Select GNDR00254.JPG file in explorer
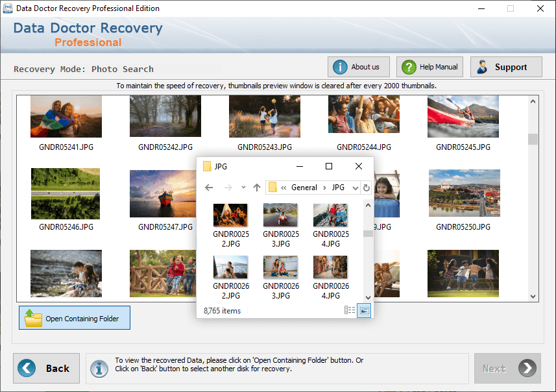556x392 pixels. pos(330,226)
